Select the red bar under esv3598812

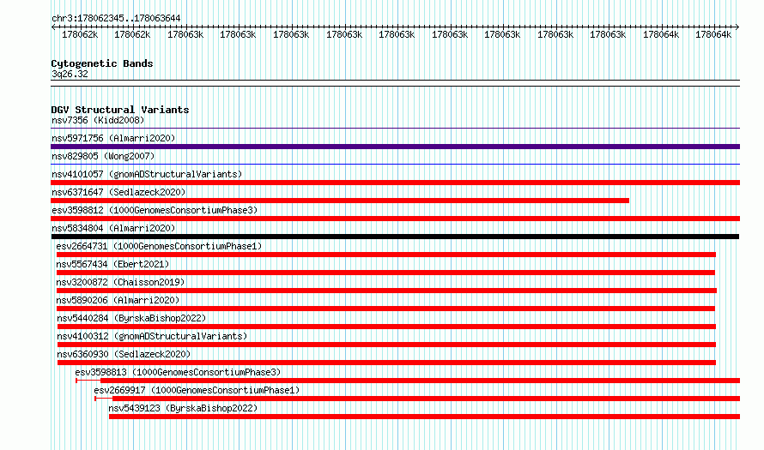(x=395, y=219)
